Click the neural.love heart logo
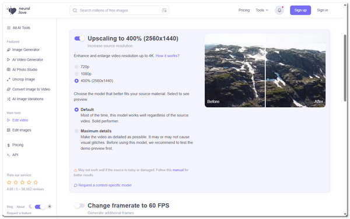Image resolution: width=350 pixels, height=219 pixels. coord(12,10)
